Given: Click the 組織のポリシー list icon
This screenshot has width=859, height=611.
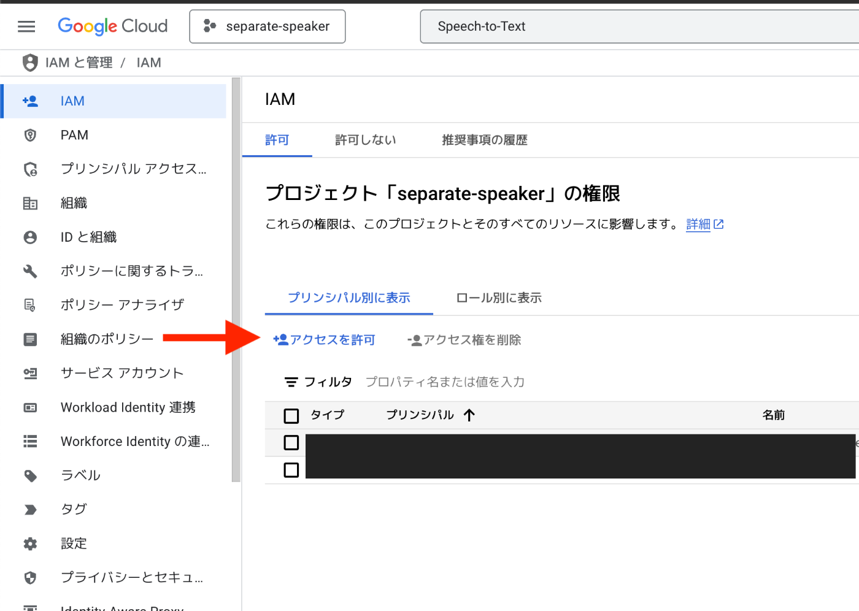Looking at the screenshot, I should coord(30,339).
